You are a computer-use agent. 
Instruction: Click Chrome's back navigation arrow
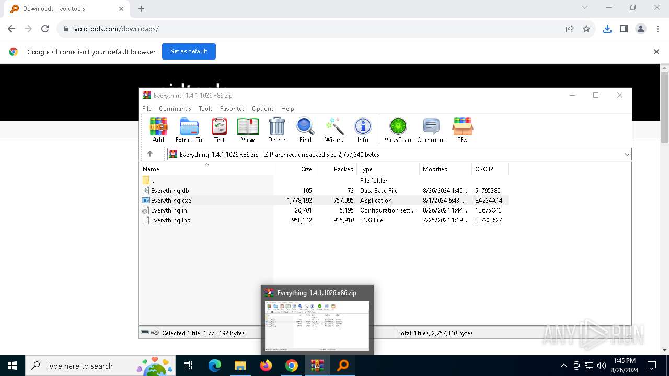[x=11, y=29]
